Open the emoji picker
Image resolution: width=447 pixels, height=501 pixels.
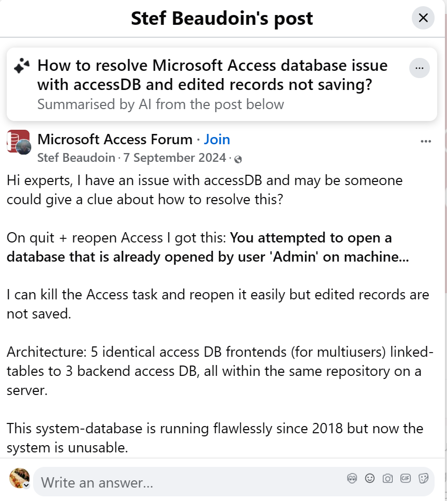tap(369, 479)
